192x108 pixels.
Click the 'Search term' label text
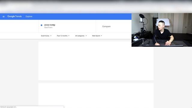click(48, 28)
